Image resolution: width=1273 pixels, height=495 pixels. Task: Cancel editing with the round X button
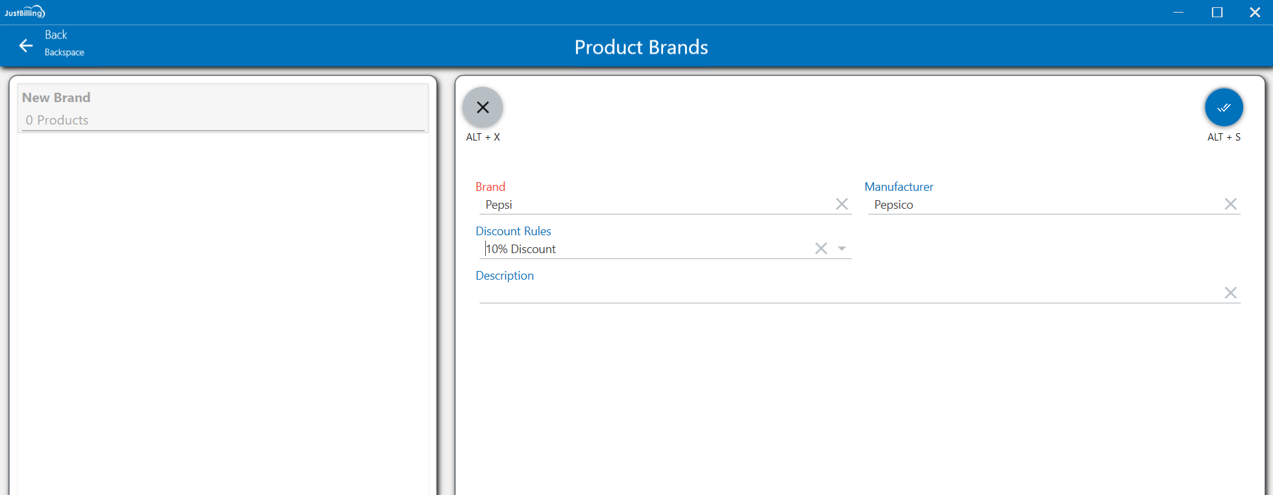[x=483, y=107]
